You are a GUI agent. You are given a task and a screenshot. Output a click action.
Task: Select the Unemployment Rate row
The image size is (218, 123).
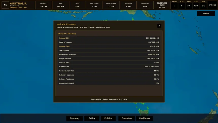click(109, 71)
